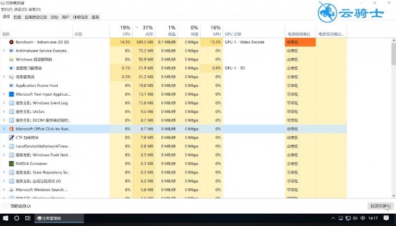
Task: Sort by the 内存 column header
Action: click(144, 31)
